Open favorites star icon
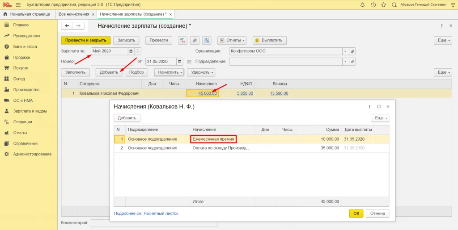Viewport: 458px width, 230px height. click(383, 4)
